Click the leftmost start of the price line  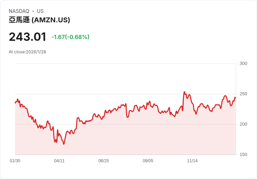coord(15,103)
